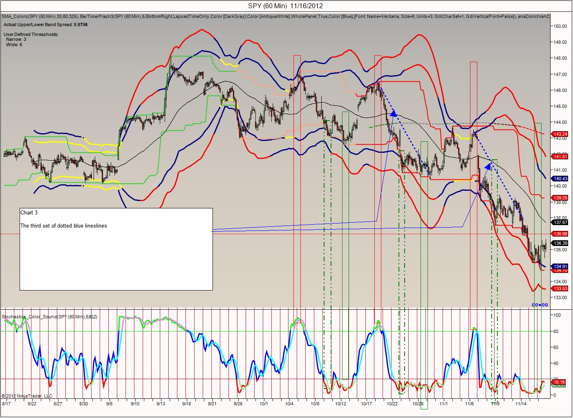The image size is (573, 418).
Task: Select the Wide: 6 threshold text
Action: pyautogui.click(x=14, y=45)
